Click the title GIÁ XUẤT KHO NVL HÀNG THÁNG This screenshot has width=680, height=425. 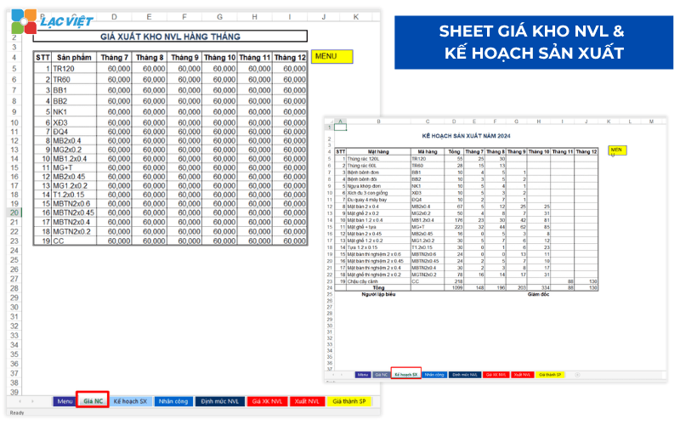[x=170, y=37]
